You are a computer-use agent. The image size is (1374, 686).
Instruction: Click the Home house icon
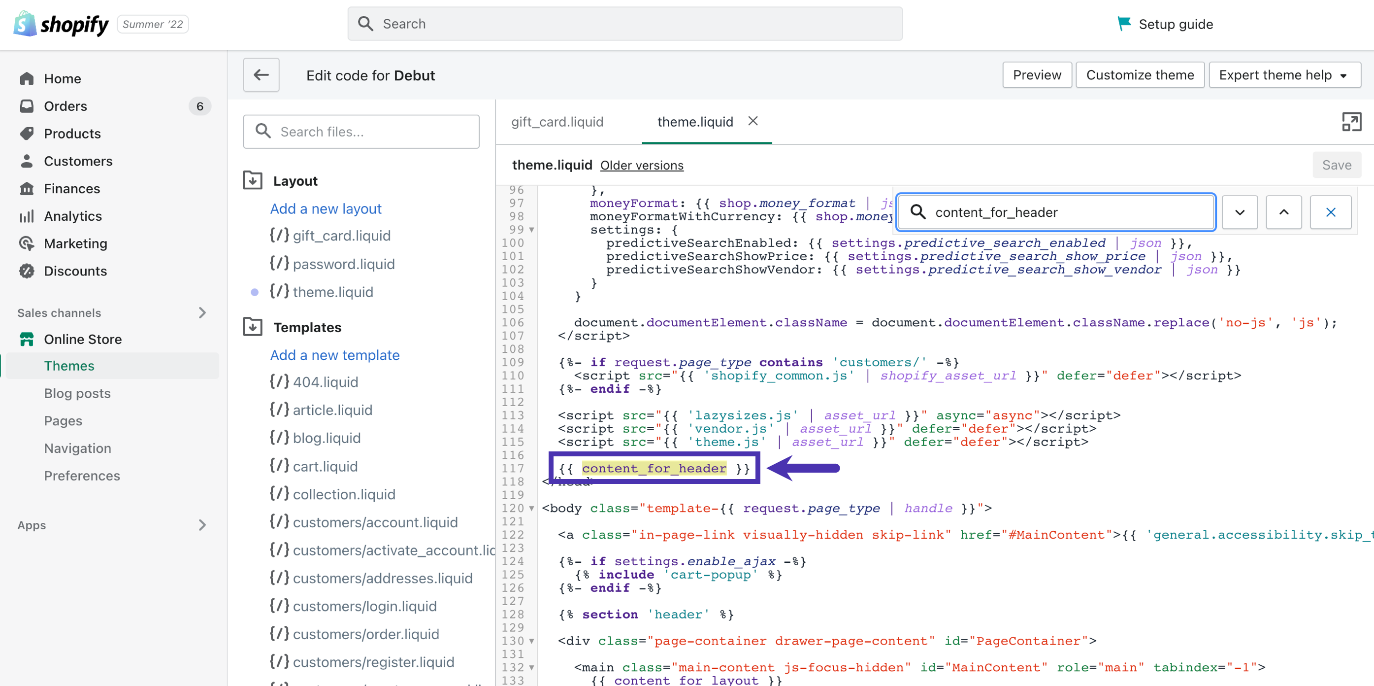[27, 78]
